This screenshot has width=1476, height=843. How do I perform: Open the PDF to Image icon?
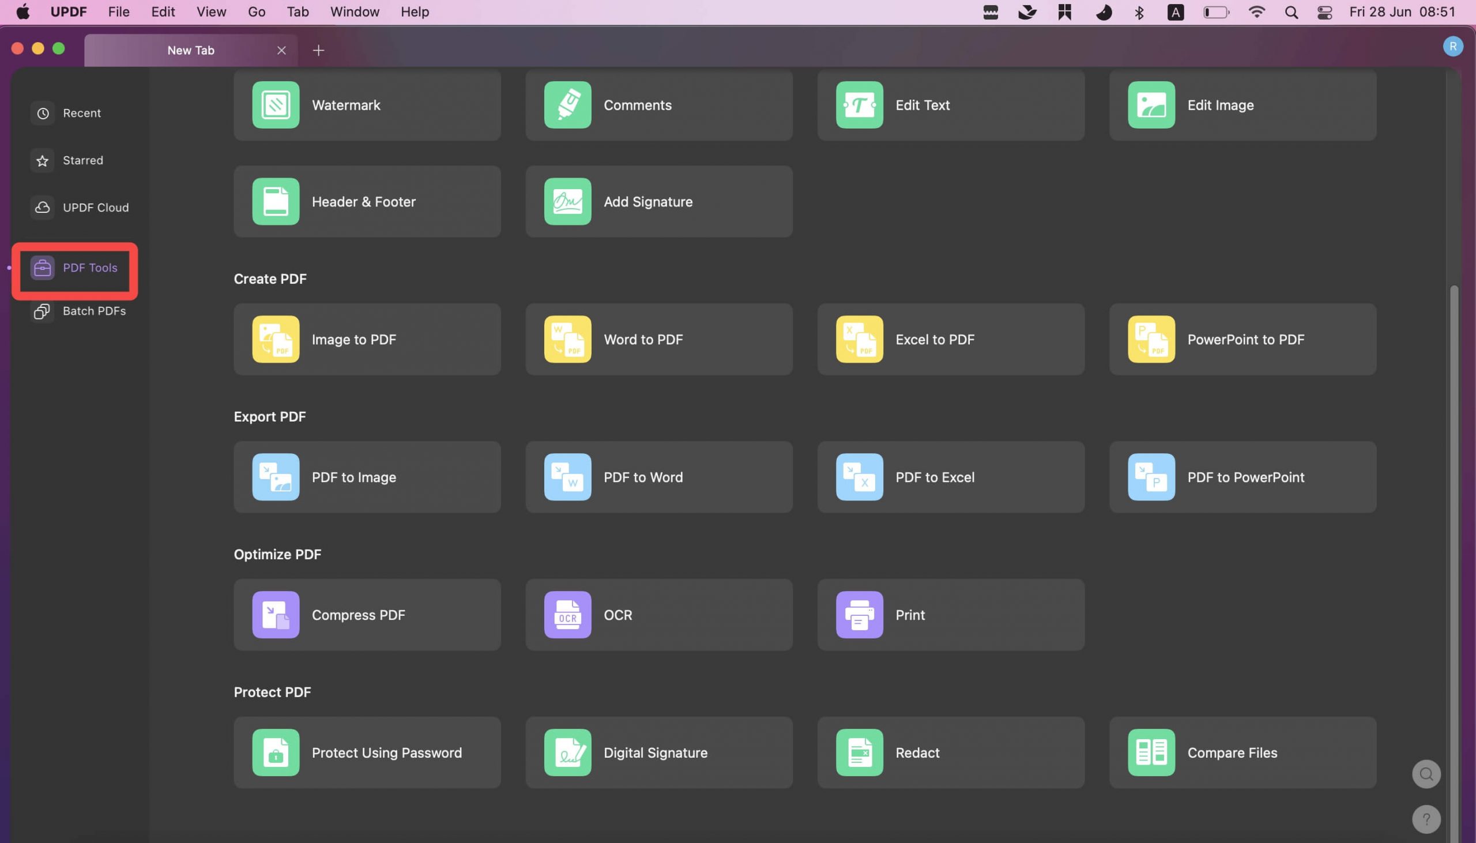coord(276,477)
